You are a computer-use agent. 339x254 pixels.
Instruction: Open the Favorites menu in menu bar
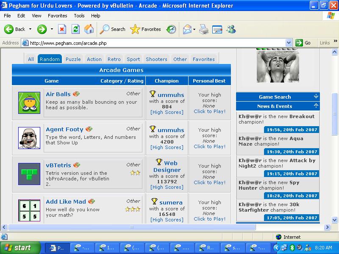click(x=58, y=16)
